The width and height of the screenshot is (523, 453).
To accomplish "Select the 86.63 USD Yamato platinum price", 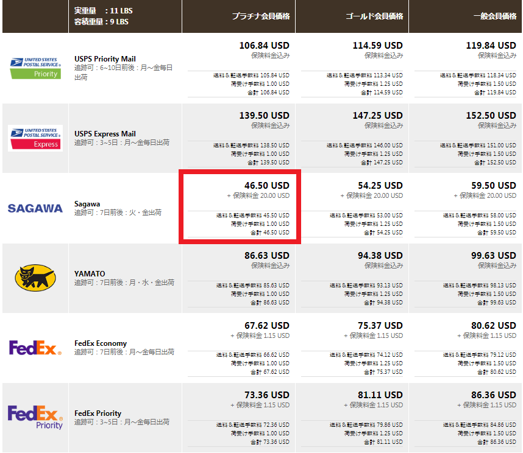I will click(267, 256).
